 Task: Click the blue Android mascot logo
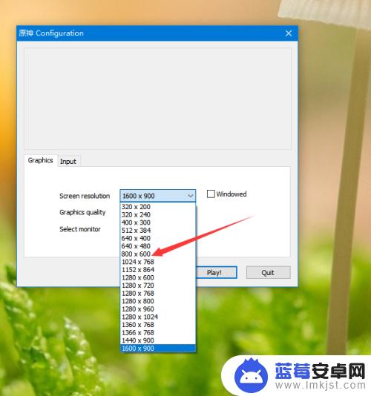(251, 375)
